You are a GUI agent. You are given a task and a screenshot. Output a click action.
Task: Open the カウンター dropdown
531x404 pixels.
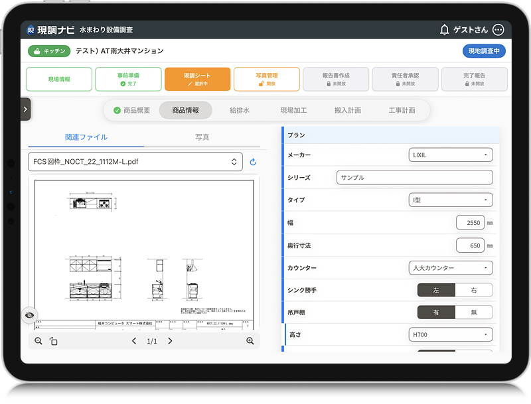coord(451,268)
